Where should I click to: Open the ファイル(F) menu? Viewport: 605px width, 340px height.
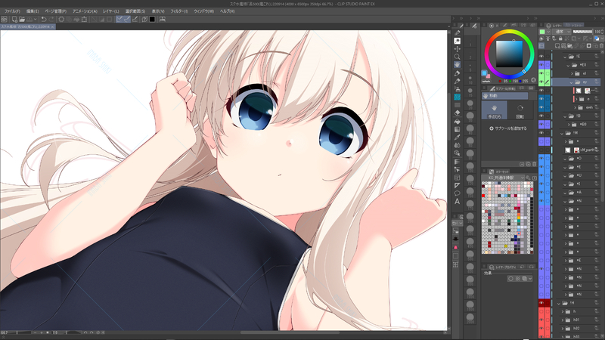(12, 11)
